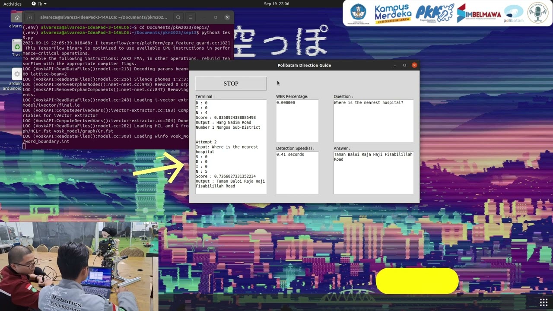553x311 pixels.
Task: Close the Polibatam Direction Guide window
Action: (x=414, y=65)
